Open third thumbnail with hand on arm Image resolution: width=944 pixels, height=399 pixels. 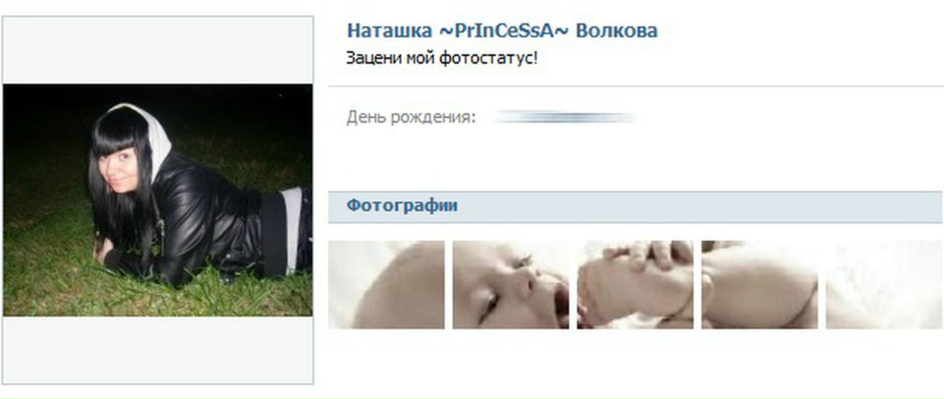point(635,285)
